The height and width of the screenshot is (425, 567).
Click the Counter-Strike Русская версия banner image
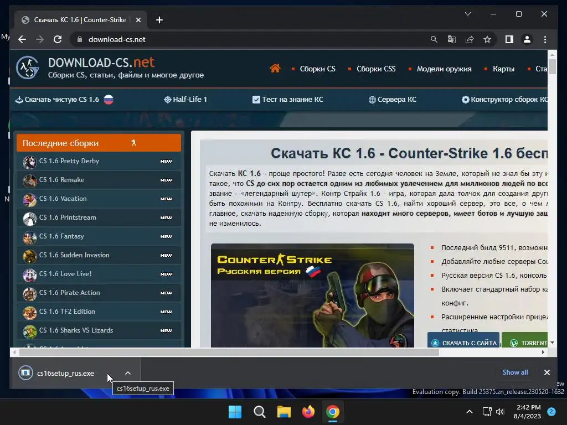312,296
